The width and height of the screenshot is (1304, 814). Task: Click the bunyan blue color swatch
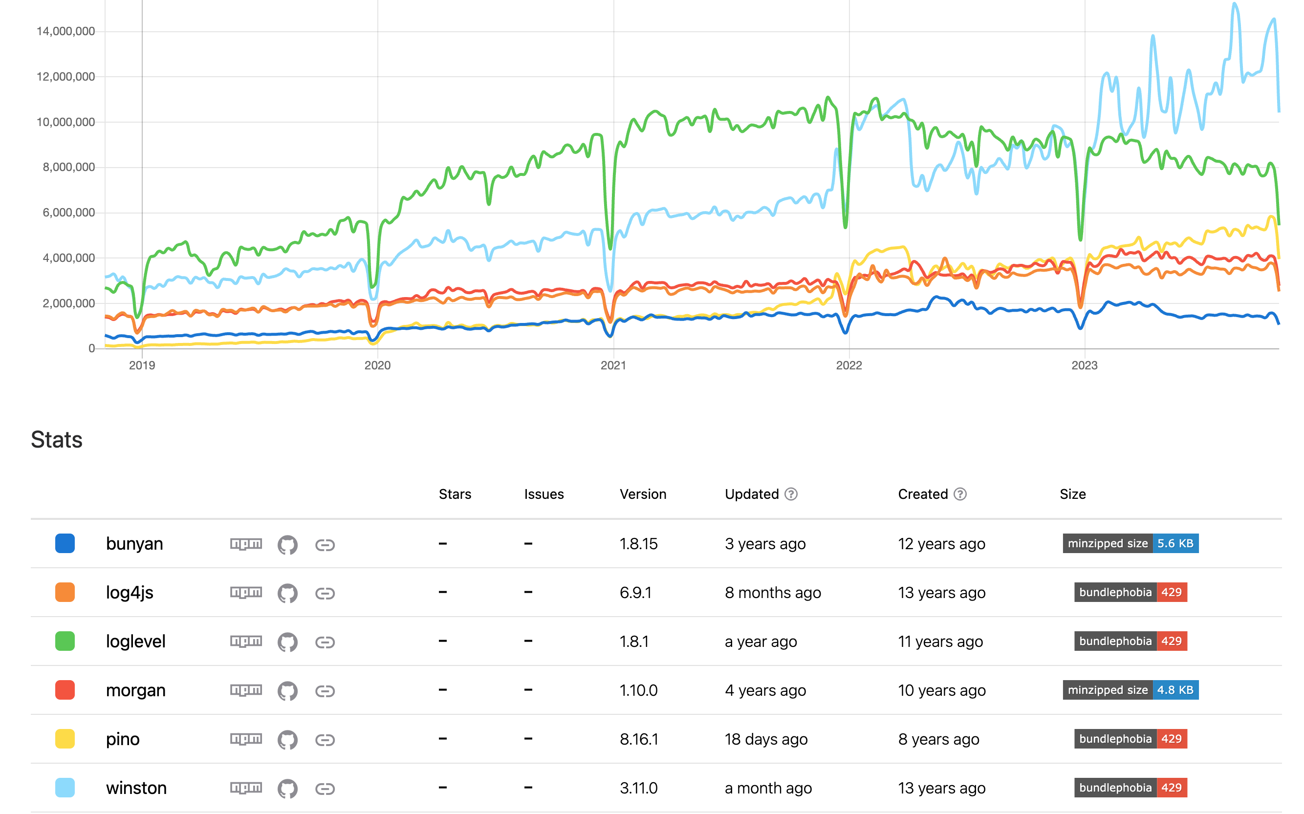[x=65, y=544]
